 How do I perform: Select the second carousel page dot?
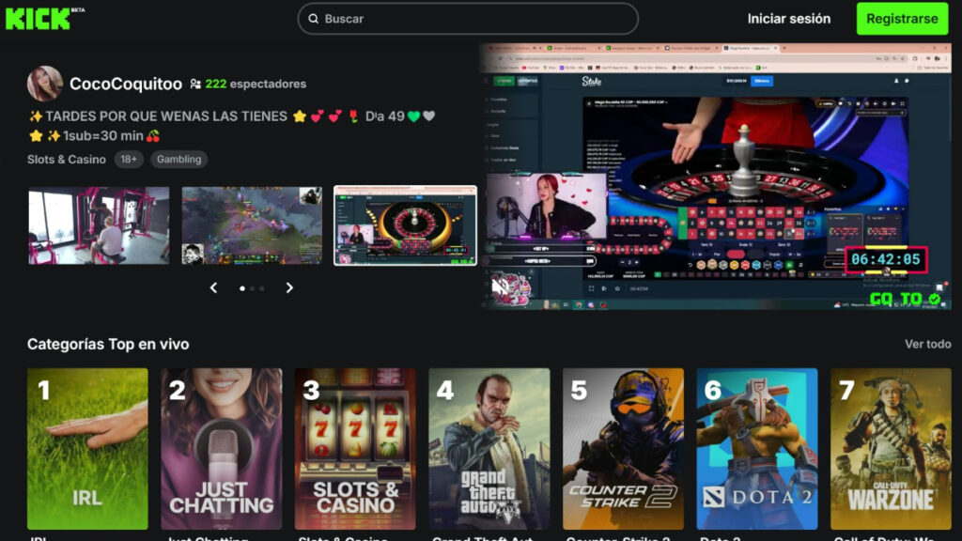click(252, 288)
